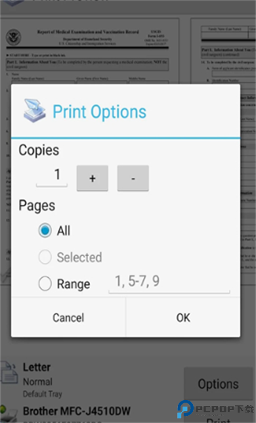Tap the Letter paper setting label
256x423 pixels.
coord(37,367)
